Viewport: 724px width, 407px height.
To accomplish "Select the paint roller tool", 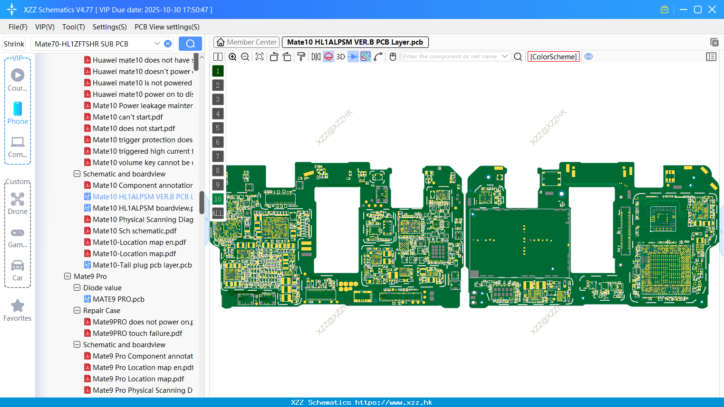I will point(301,56).
